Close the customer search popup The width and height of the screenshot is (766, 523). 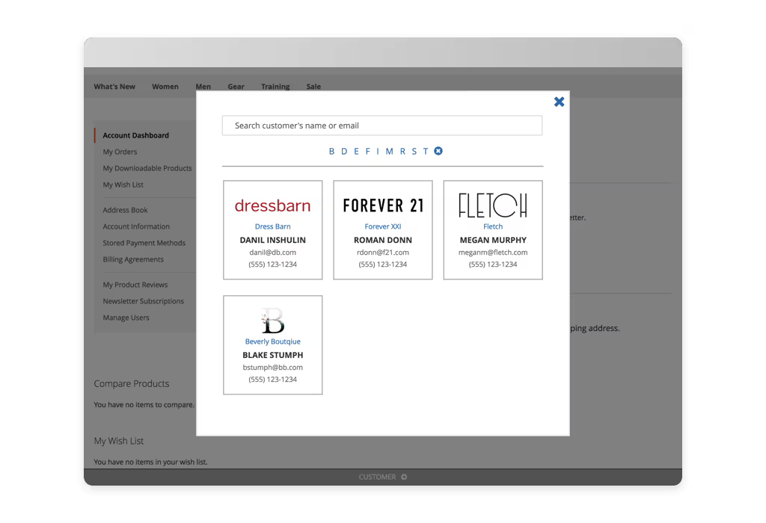(x=559, y=102)
